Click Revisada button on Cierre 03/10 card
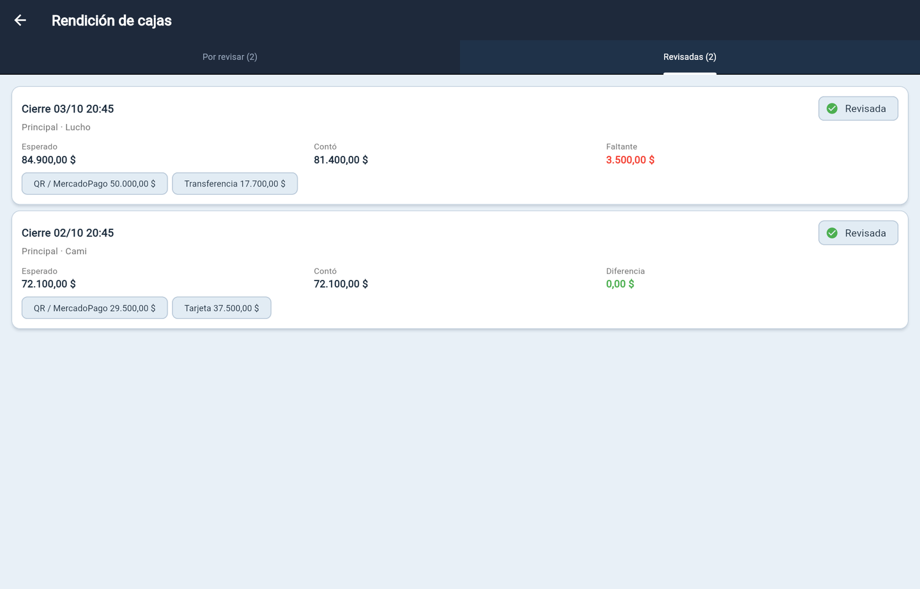The image size is (920, 589). (858, 109)
